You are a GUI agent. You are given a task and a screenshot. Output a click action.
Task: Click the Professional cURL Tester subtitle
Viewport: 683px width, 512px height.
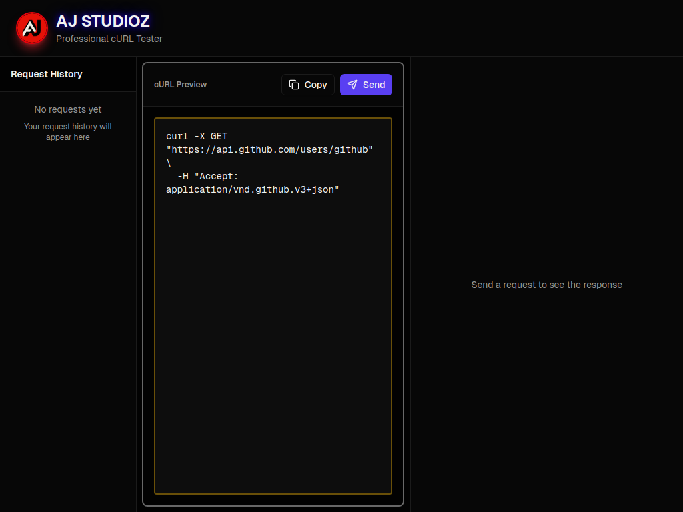click(x=109, y=39)
